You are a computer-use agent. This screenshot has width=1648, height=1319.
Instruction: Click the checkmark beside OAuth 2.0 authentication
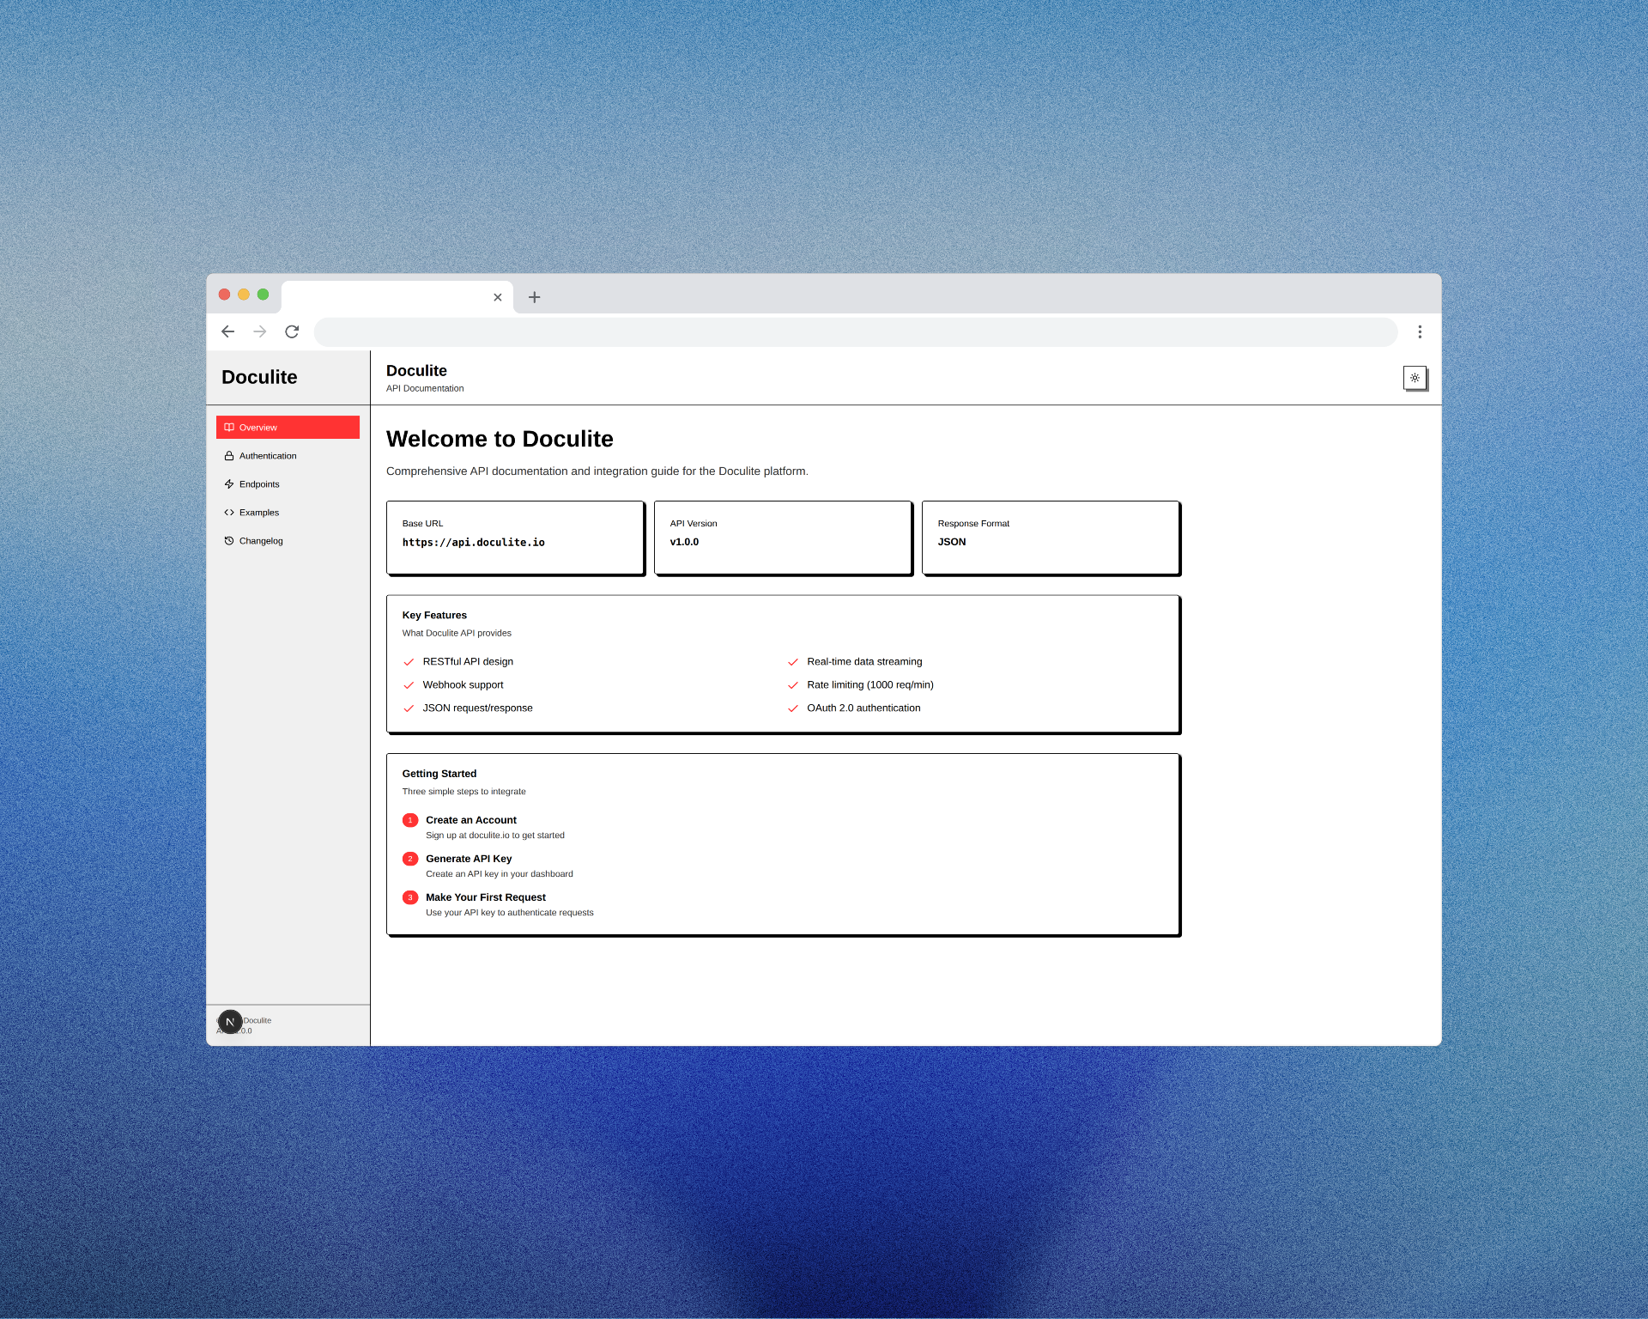(793, 708)
